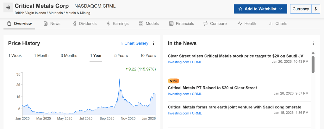The height and width of the screenshot is (129, 324).
Task: Click the scroll up arrow in news panel
Action: 313,53
